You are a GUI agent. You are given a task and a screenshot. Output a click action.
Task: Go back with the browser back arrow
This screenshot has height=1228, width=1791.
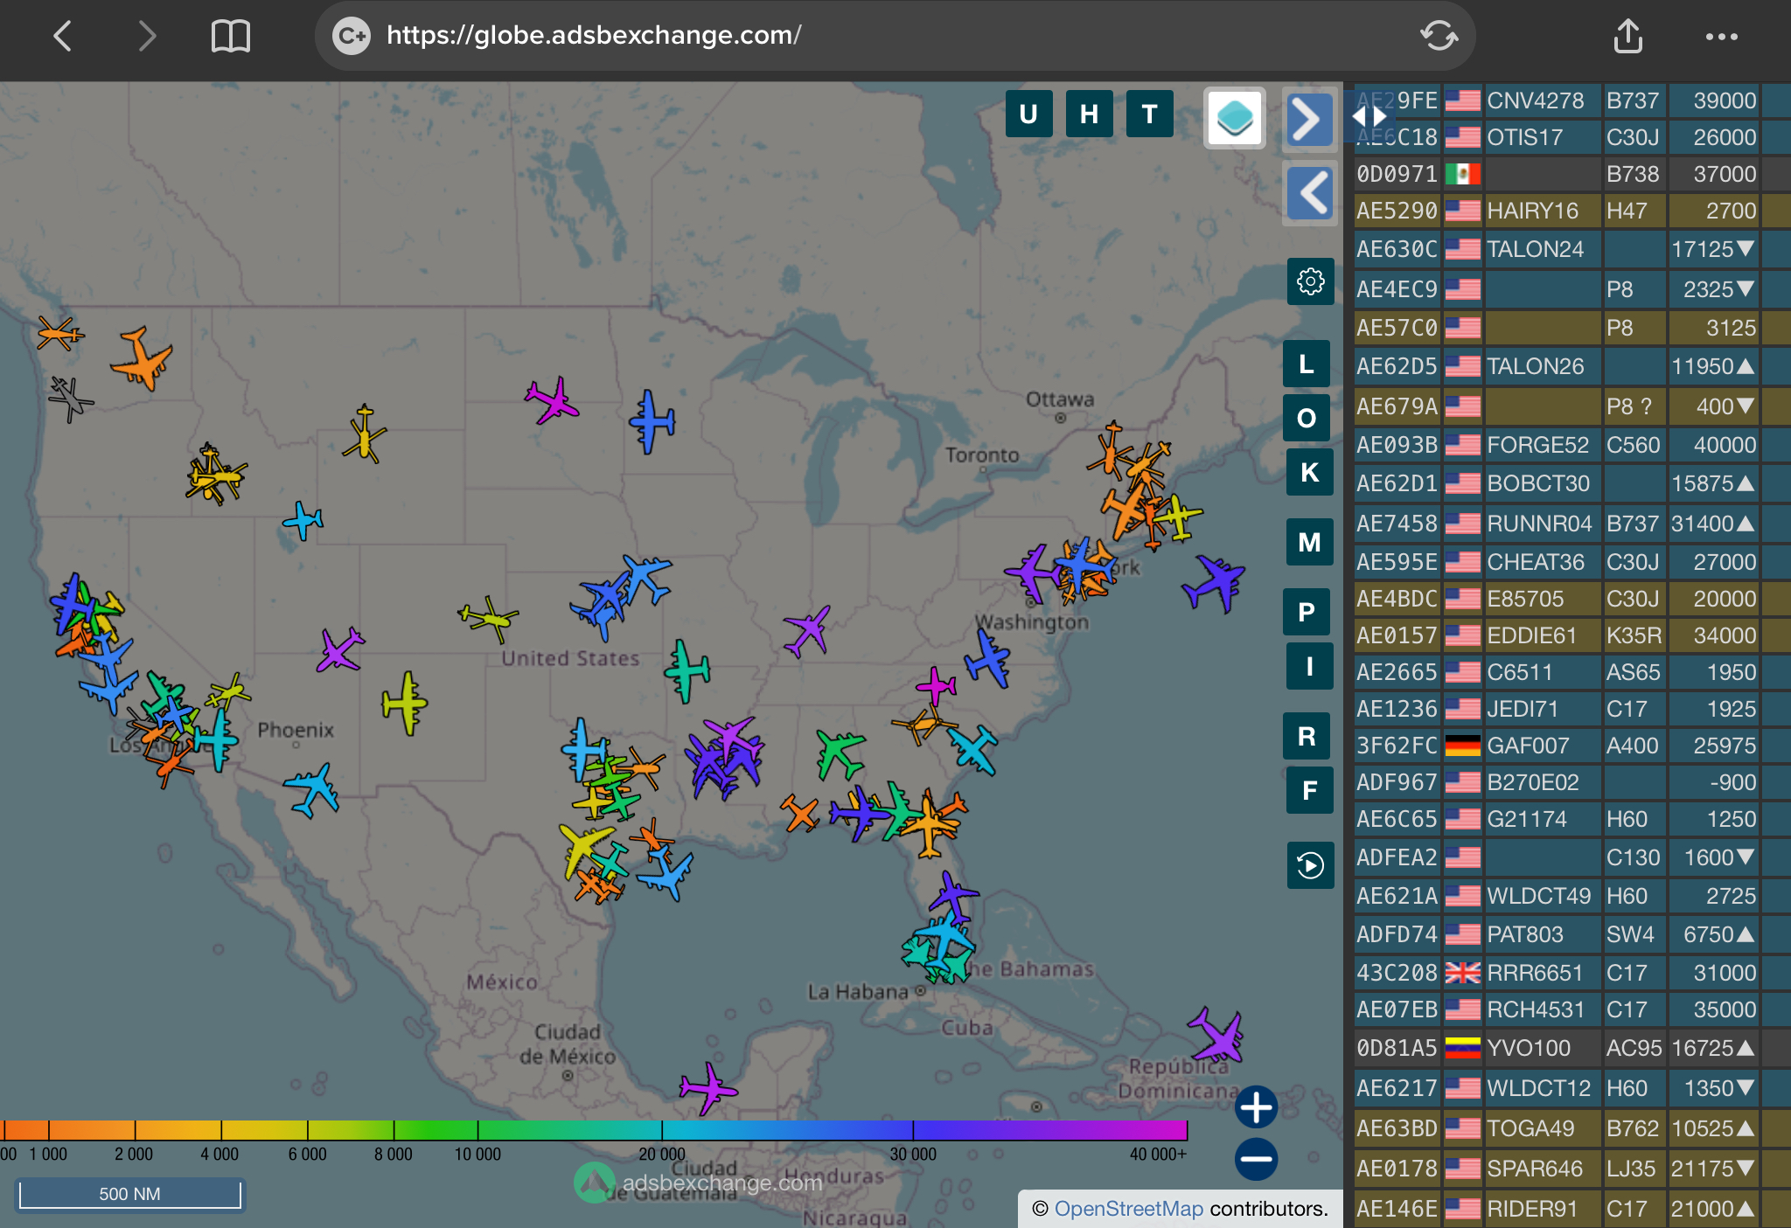(62, 36)
